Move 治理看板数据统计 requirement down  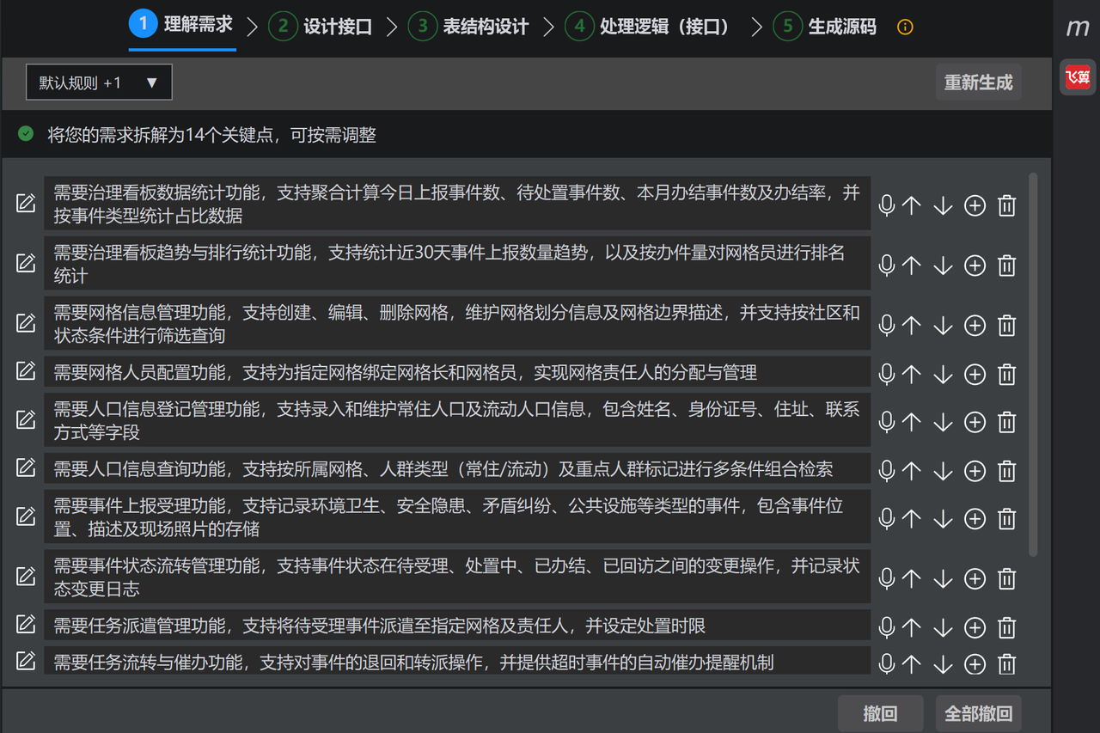point(943,205)
